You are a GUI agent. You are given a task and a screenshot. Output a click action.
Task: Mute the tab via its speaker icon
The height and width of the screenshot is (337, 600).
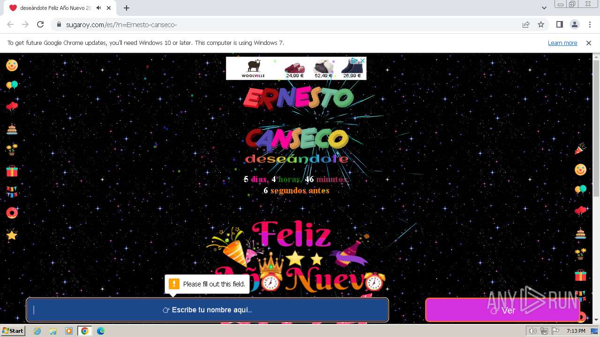(x=99, y=8)
